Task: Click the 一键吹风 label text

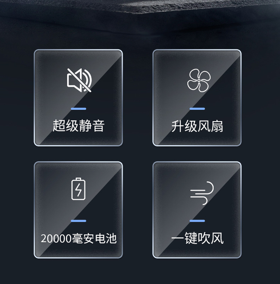Action: tap(197, 238)
